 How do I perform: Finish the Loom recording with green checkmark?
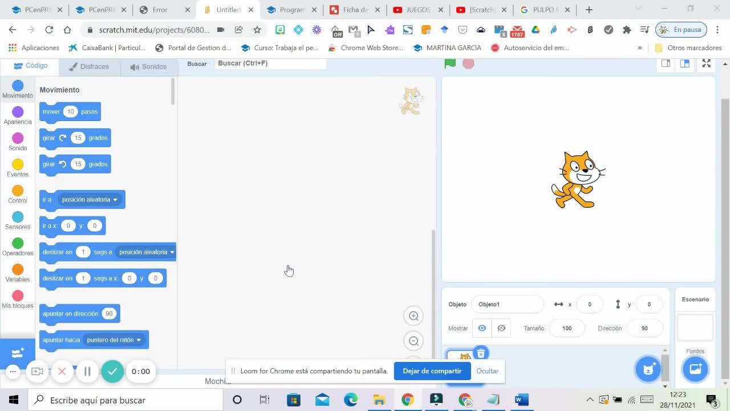(x=112, y=372)
